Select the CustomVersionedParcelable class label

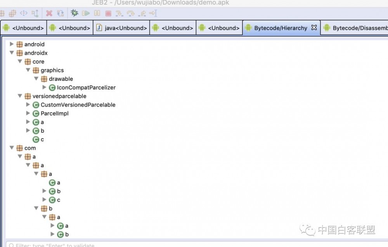[x=78, y=105]
